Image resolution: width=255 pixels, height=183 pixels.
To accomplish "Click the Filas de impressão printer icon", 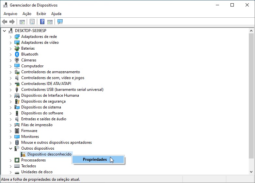I will pyautogui.click(x=17, y=125).
